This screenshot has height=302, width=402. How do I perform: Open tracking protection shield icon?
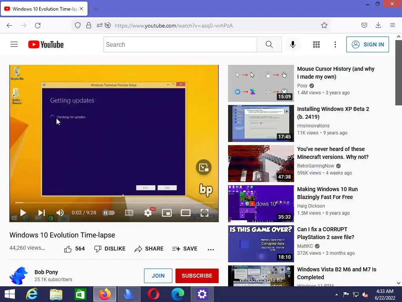click(78, 26)
